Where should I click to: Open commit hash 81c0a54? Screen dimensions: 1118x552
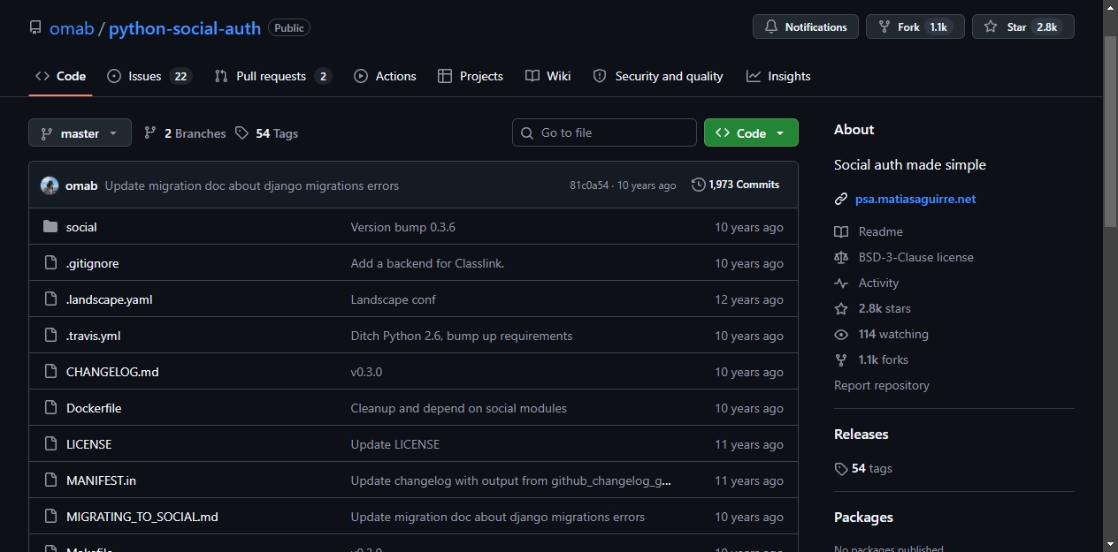tap(589, 185)
